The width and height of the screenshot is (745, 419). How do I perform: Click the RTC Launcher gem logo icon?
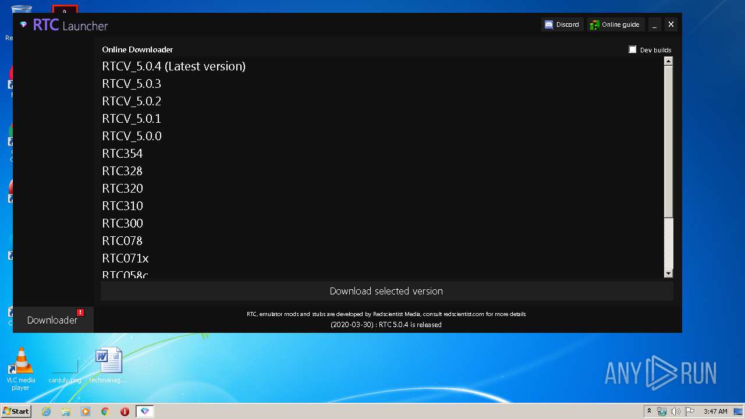tap(23, 25)
